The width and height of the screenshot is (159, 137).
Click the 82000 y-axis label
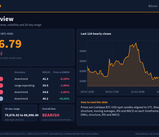83,71
